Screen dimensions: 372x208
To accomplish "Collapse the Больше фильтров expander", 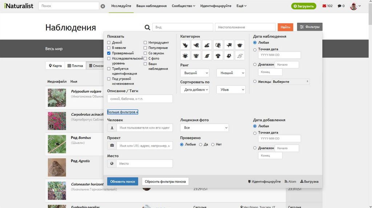I will coord(122,112).
